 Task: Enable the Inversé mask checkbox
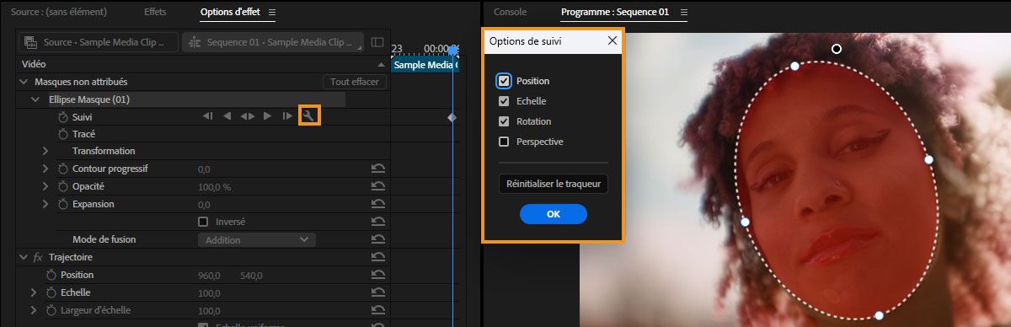click(202, 222)
